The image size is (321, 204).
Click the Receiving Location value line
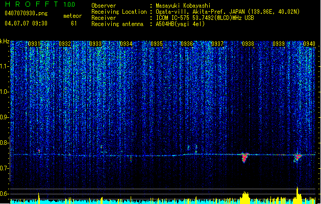pos(228,12)
